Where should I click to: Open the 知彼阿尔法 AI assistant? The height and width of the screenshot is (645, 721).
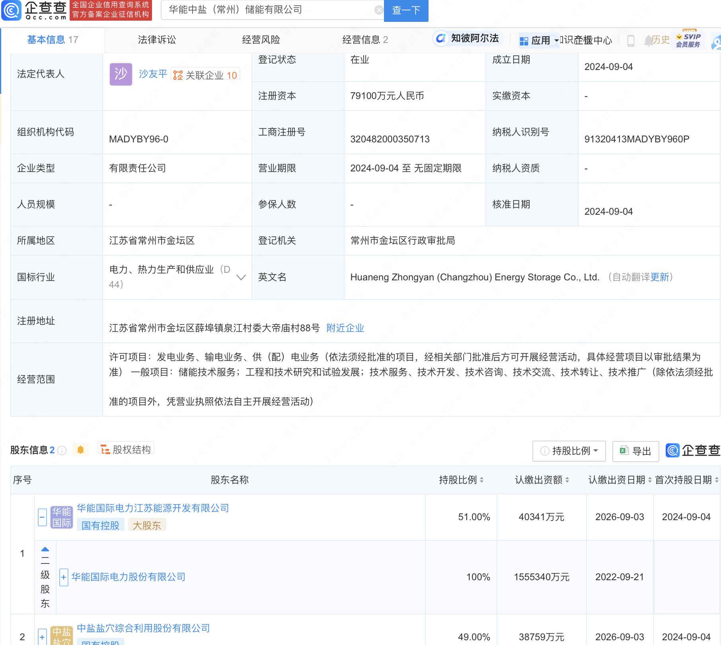(x=468, y=39)
